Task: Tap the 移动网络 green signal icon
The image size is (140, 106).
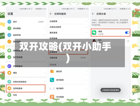Action: click(9, 28)
